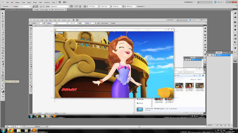Image resolution: width=238 pixels, height=133 pixels.
Task: Click the Windows Start button
Action: 3,130
